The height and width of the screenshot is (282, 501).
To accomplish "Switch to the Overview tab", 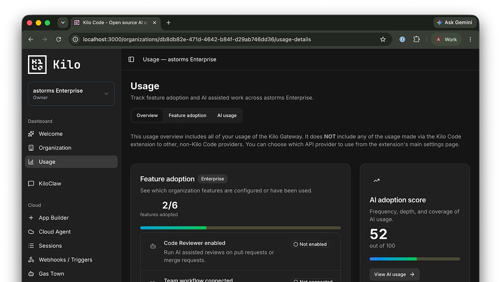I will tap(147, 115).
